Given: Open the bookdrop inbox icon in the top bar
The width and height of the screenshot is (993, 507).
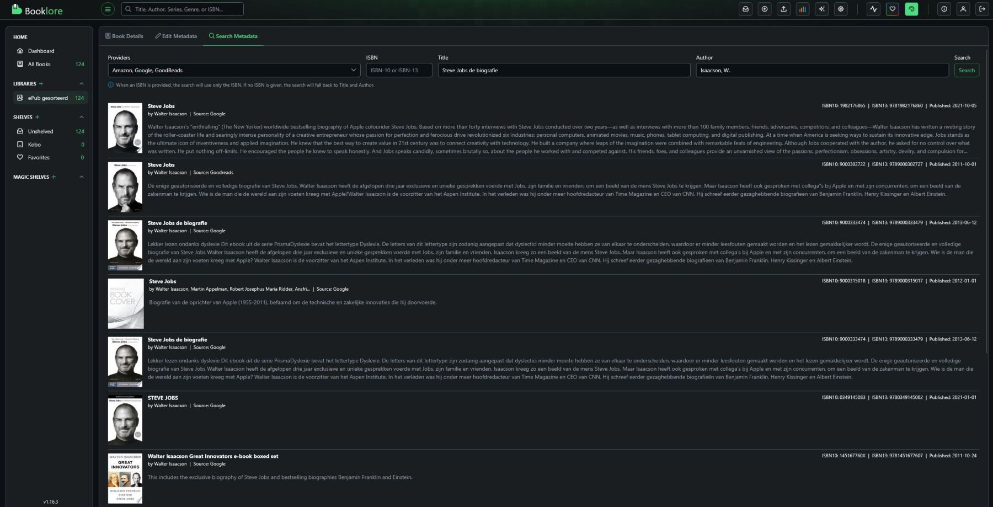Looking at the screenshot, I should pyautogui.click(x=745, y=9).
